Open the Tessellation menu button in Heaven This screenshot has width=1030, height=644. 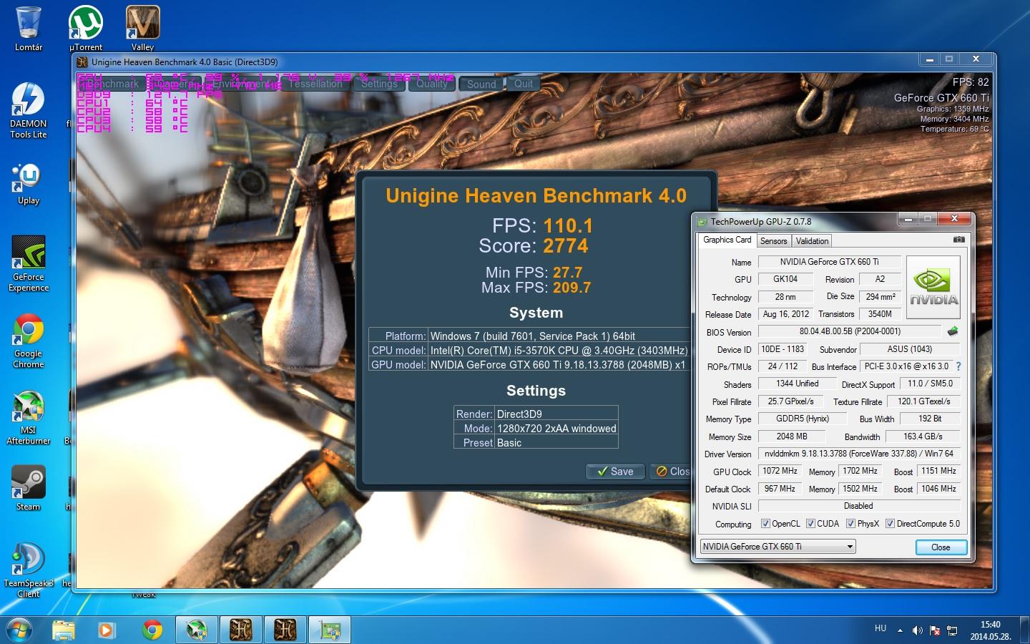point(315,84)
